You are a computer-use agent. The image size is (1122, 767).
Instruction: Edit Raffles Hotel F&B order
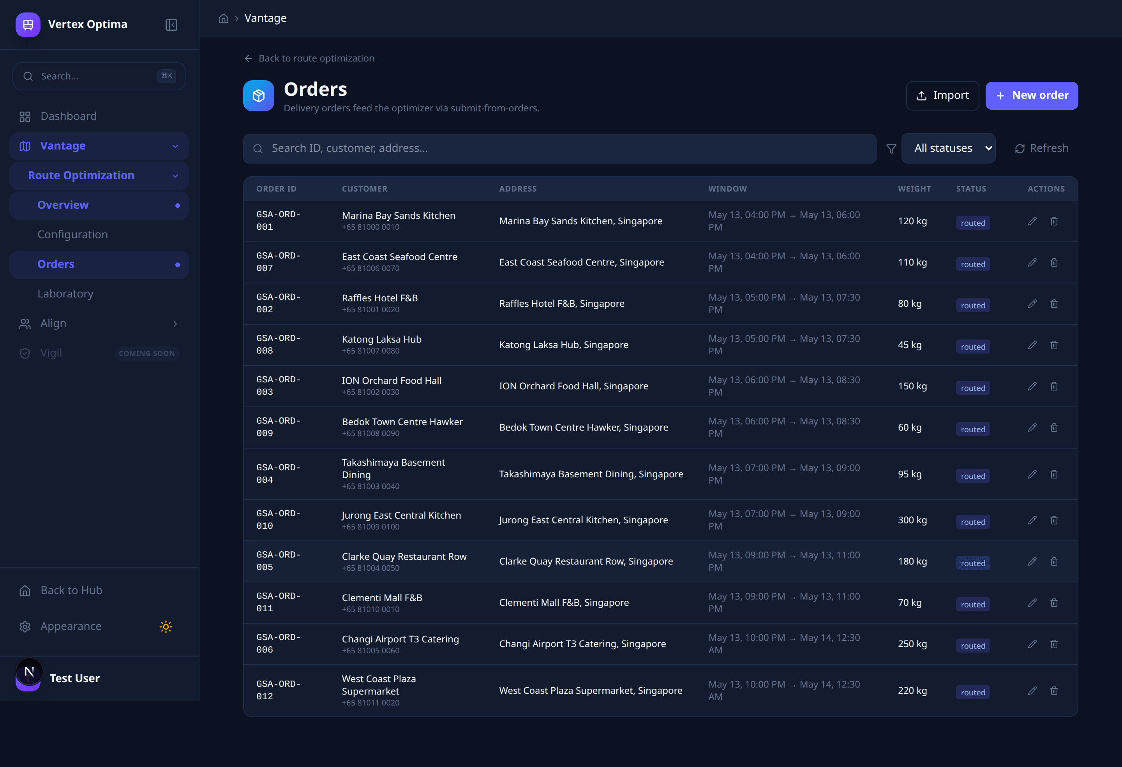[x=1032, y=303]
